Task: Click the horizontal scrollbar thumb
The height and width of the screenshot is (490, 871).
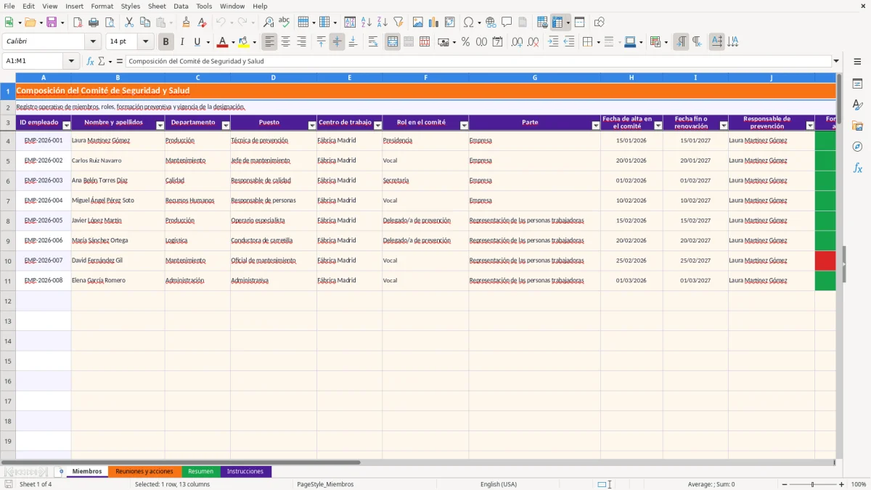Action: point(181,462)
